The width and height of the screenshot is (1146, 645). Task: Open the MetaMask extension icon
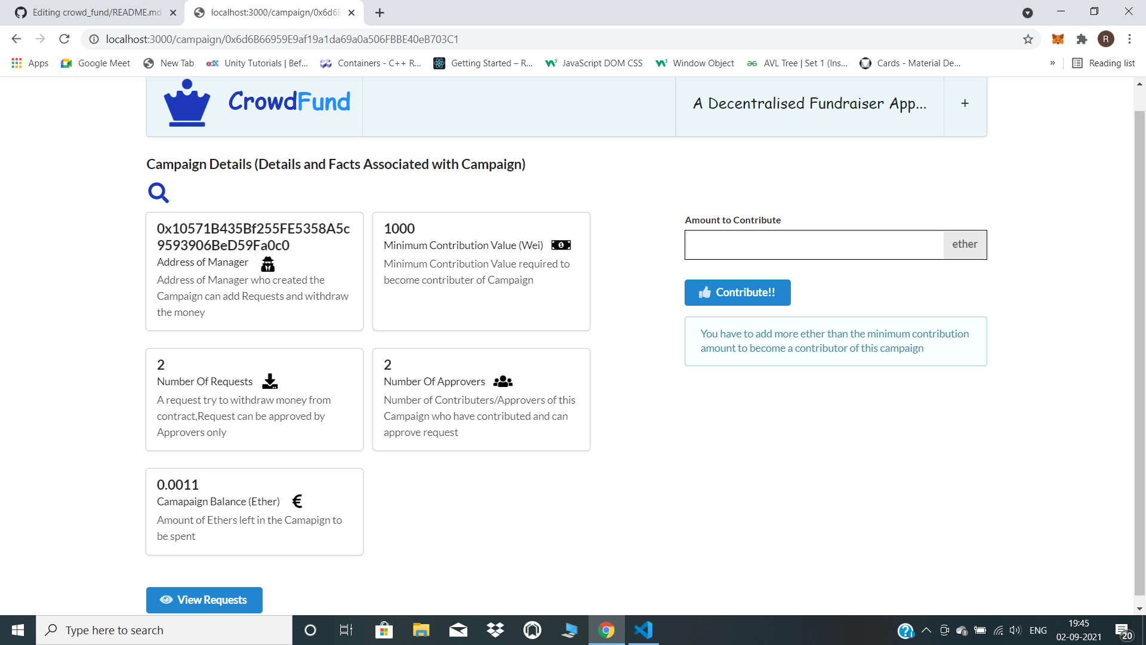(x=1058, y=39)
